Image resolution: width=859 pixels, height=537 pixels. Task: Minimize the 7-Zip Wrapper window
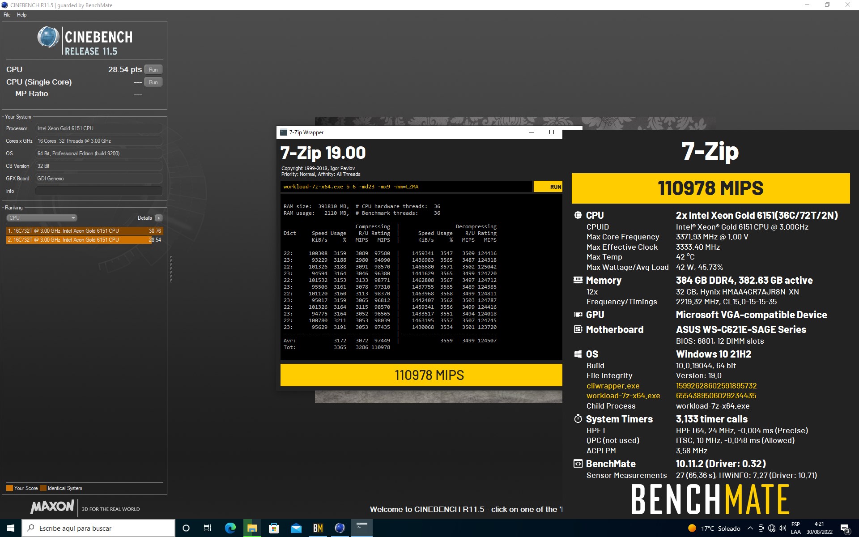point(532,132)
